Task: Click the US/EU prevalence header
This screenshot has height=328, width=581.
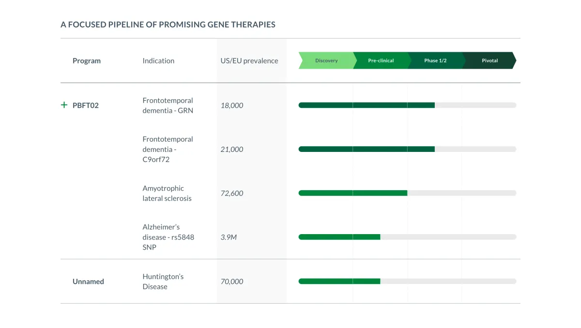Action: pos(249,60)
